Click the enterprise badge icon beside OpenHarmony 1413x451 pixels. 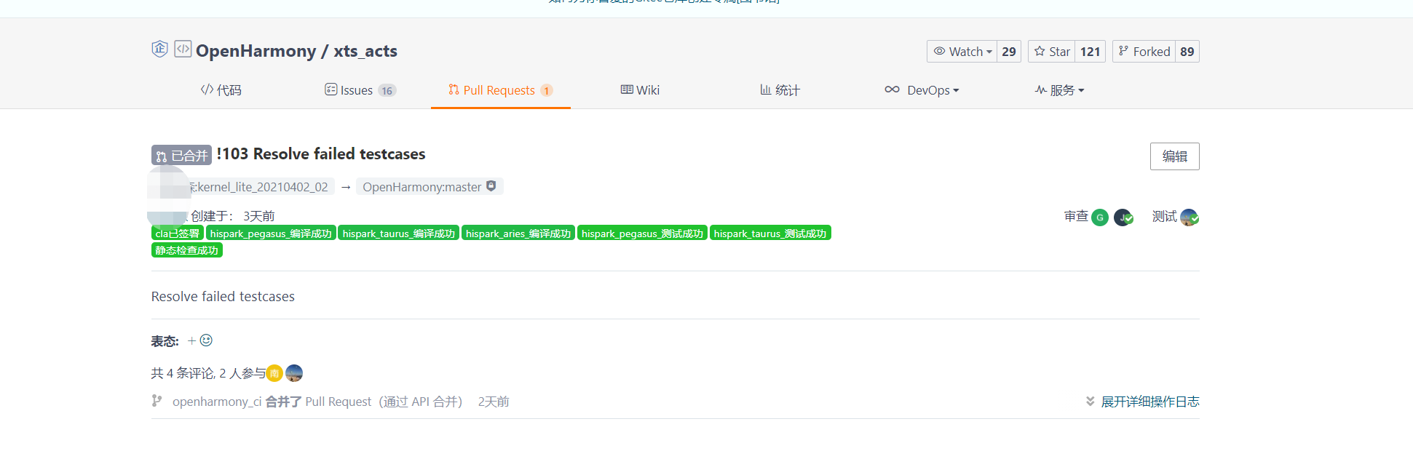pyautogui.click(x=159, y=49)
